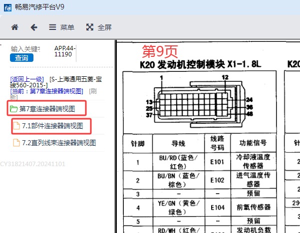Click the 当前：第7章连接器端视图 link
Image resolution: width=300 pixels, height=233 pixels.
click(47, 91)
